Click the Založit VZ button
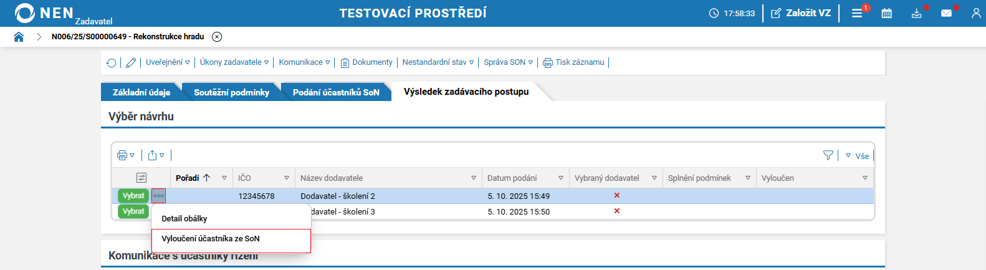This screenshot has height=270, width=986. pyautogui.click(x=801, y=13)
